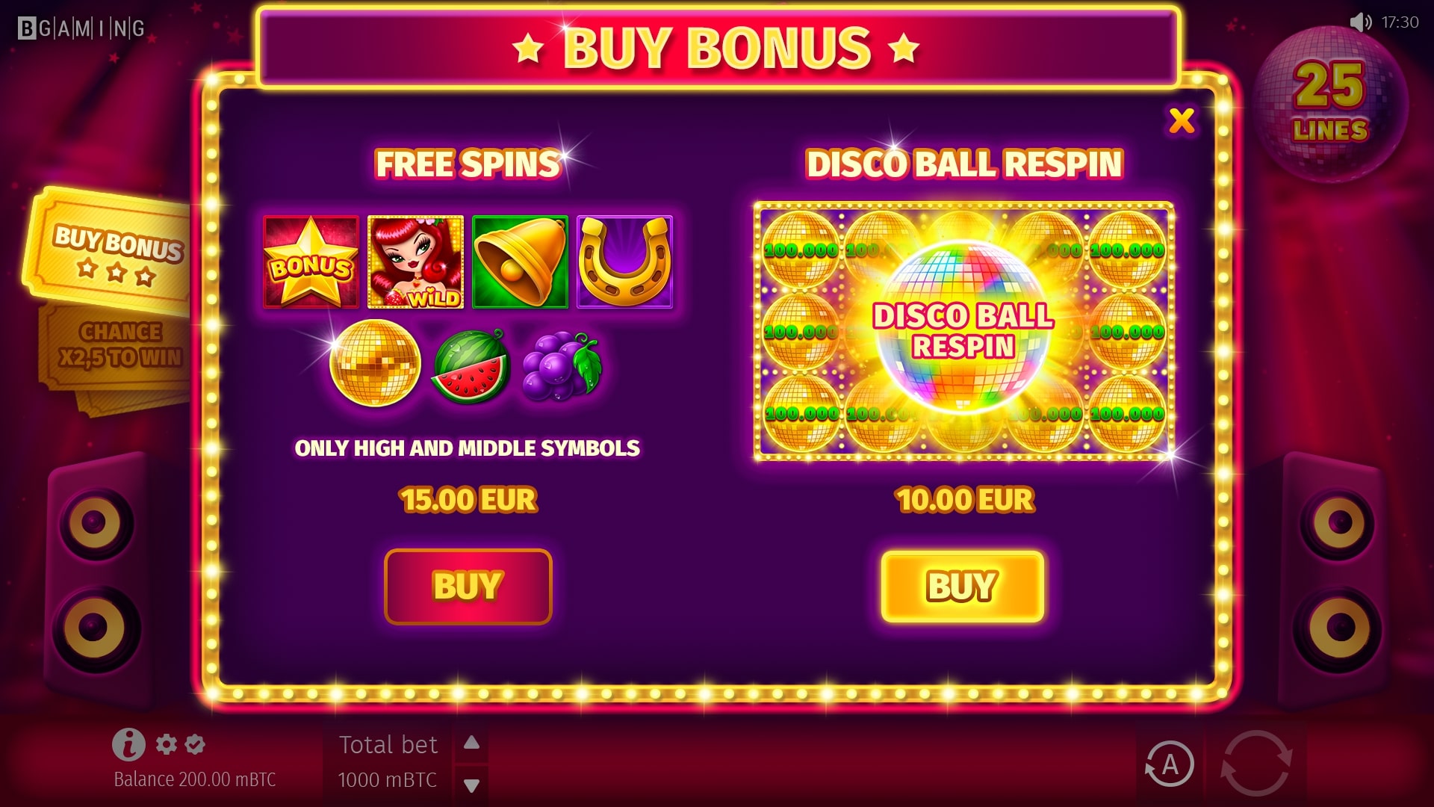Close the Buy Bonus dialog
Viewport: 1434px width, 807px height.
(1182, 120)
